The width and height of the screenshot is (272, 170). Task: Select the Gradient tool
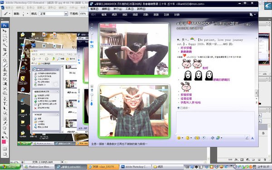coord(5,84)
